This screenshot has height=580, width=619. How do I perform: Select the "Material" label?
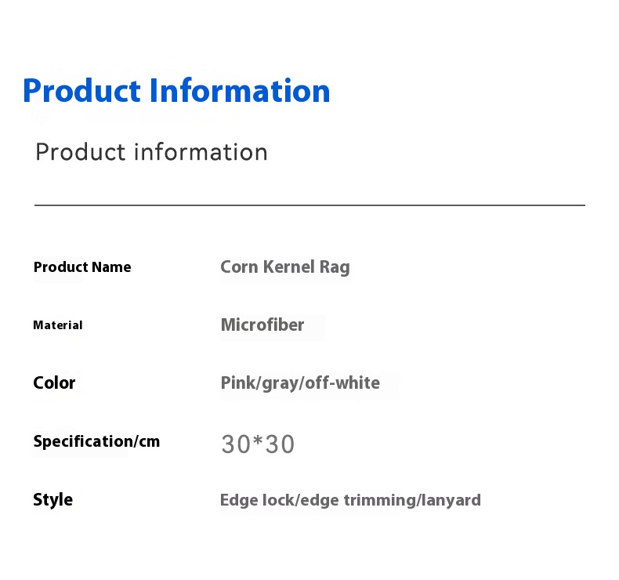click(58, 325)
